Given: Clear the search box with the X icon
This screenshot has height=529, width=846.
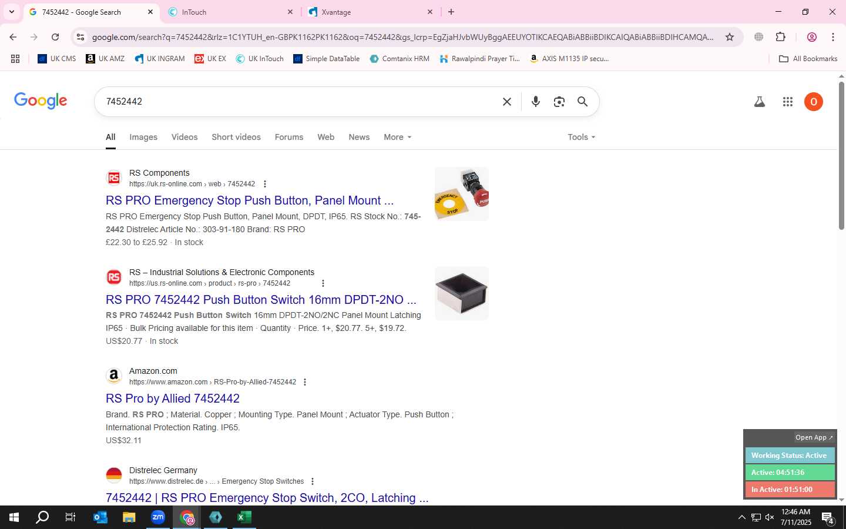Looking at the screenshot, I should (x=507, y=102).
